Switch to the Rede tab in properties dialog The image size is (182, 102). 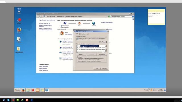point(77,34)
